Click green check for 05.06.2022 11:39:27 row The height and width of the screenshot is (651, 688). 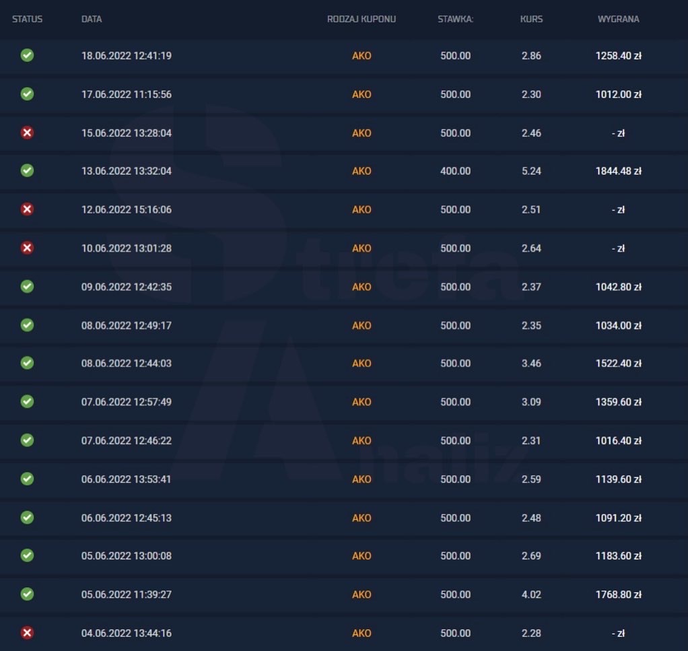click(x=27, y=594)
